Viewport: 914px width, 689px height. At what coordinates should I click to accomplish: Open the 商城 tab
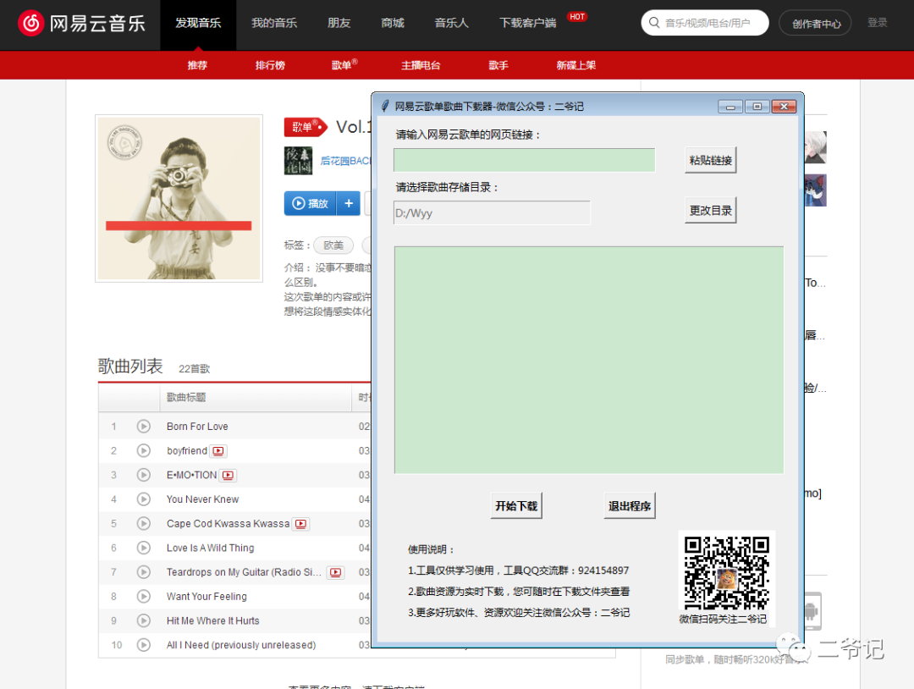tap(393, 24)
